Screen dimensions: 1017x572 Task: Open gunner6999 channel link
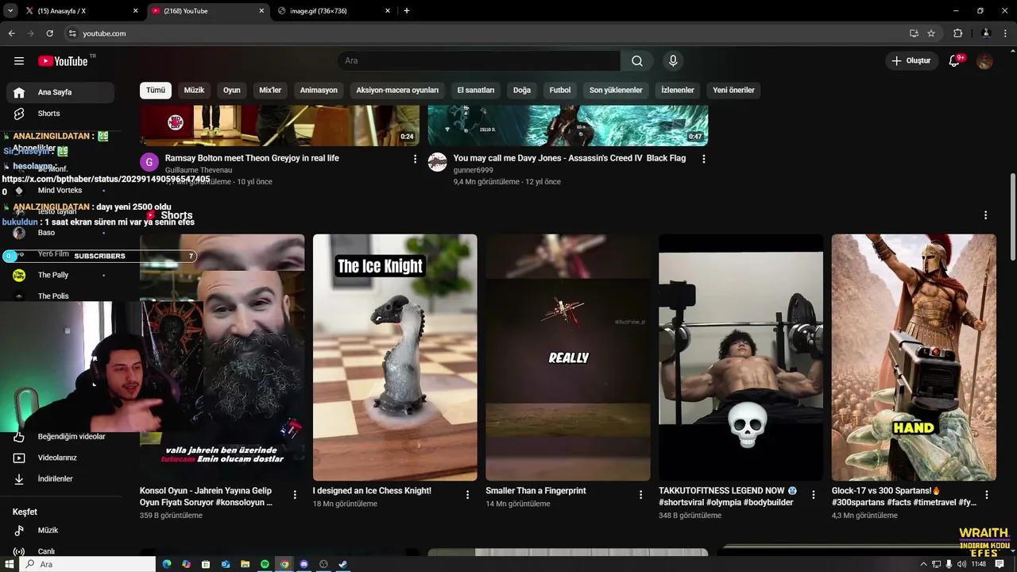(474, 170)
